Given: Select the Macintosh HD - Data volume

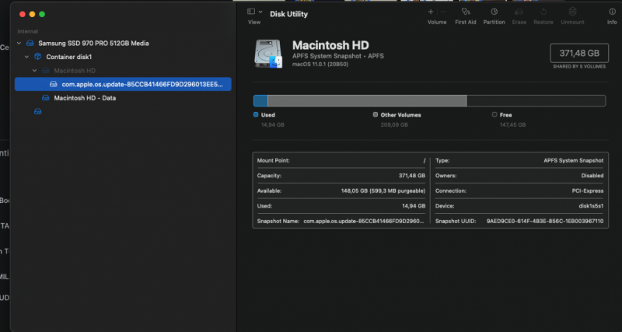Looking at the screenshot, I should 85,98.
